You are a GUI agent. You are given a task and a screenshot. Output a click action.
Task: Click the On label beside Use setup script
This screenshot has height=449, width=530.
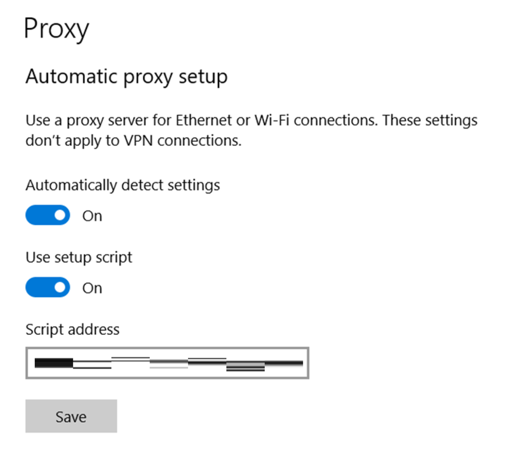(92, 288)
